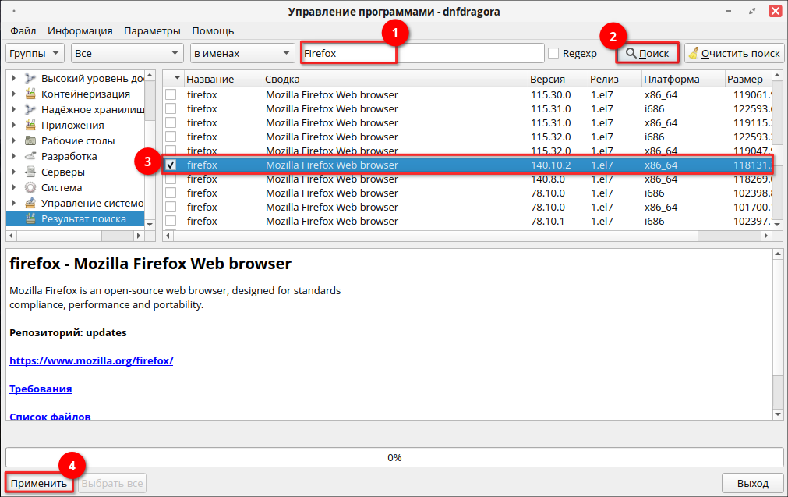This screenshot has height=497, width=788.
Task: Sort by the Размер column header
Action: pyautogui.click(x=747, y=79)
